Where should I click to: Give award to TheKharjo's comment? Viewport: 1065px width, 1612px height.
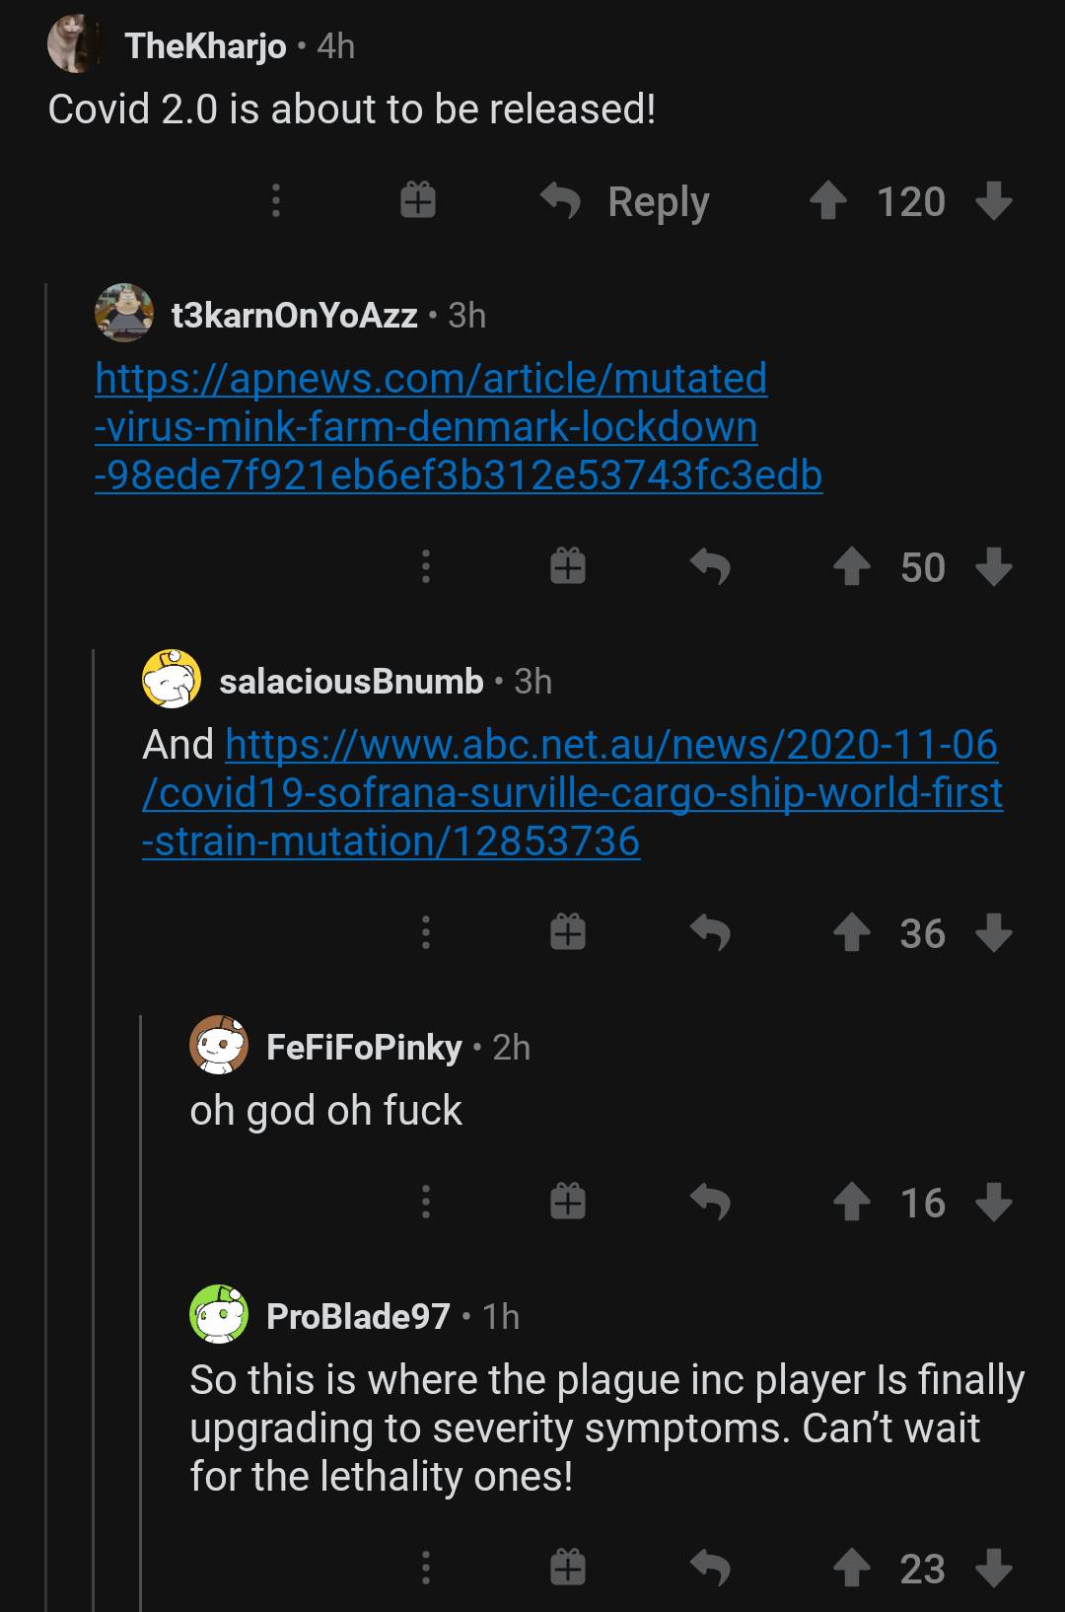tap(418, 202)
